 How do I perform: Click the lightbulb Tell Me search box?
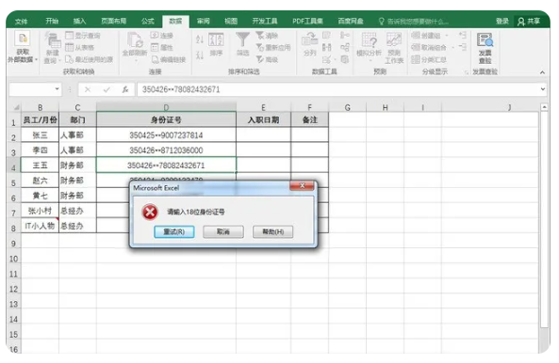click(x=414, y=22)
